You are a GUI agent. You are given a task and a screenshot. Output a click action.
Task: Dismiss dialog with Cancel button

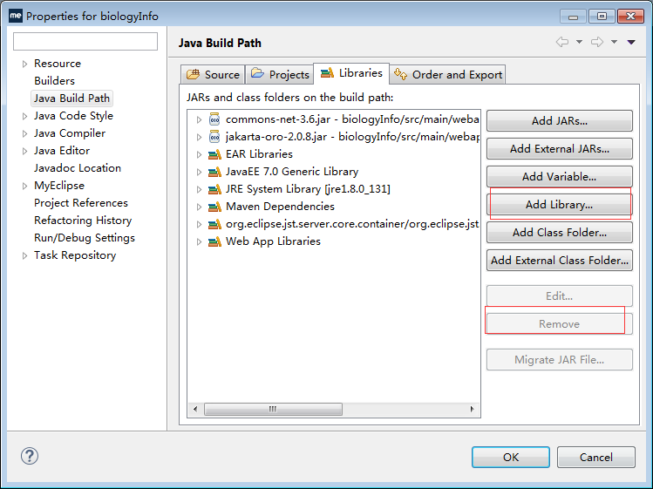coord(596,458)
